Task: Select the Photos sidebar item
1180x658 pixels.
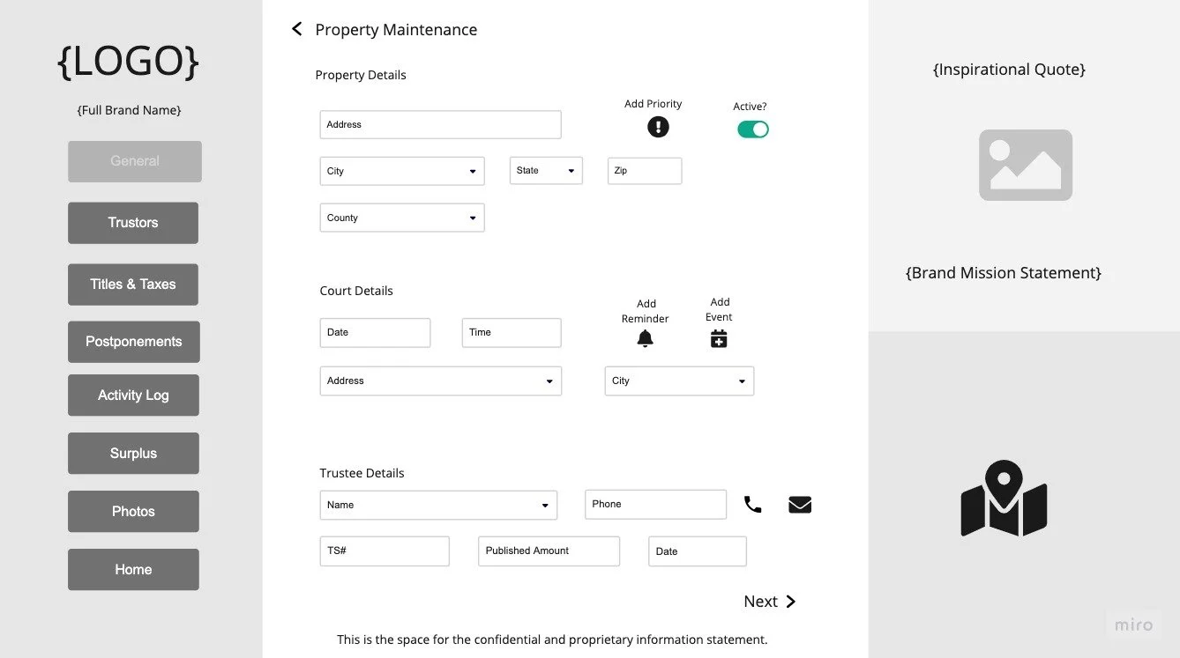Action: point(132,511)
